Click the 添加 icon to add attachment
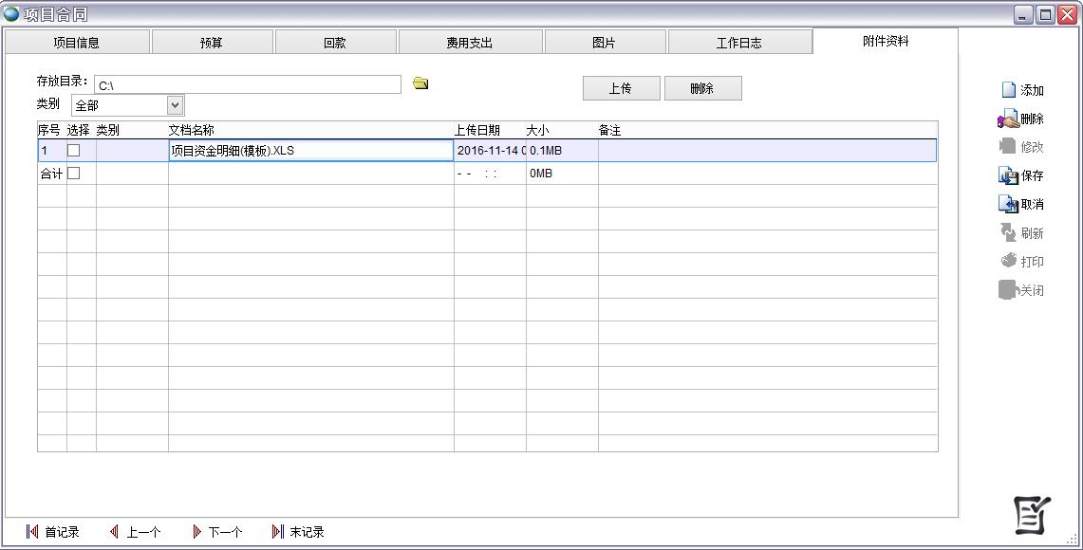The image size is (1083, 550). (1021, 89)
